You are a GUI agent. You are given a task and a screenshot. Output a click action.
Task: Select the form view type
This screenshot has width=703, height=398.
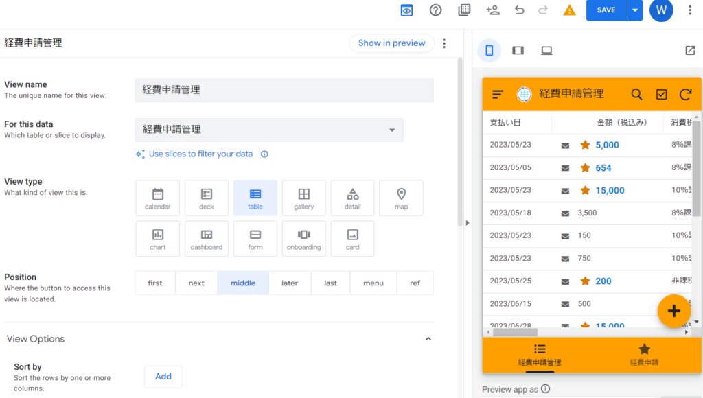click(255, 238)
